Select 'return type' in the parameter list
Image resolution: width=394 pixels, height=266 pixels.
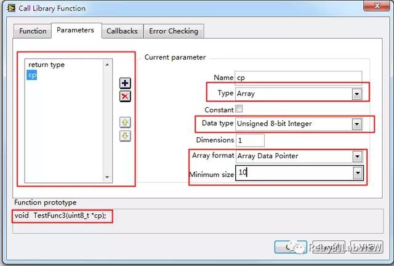click(x=47, y=65)
